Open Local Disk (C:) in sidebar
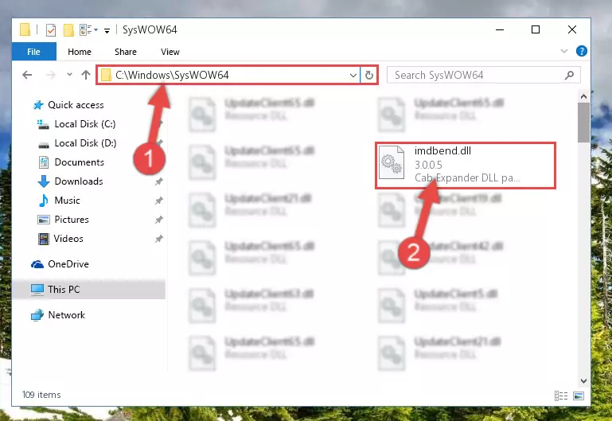 [84, 123]
